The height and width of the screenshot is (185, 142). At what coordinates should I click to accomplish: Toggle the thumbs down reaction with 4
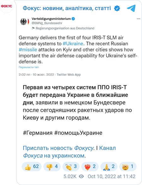pyautogui.click(x=52, y=166)
